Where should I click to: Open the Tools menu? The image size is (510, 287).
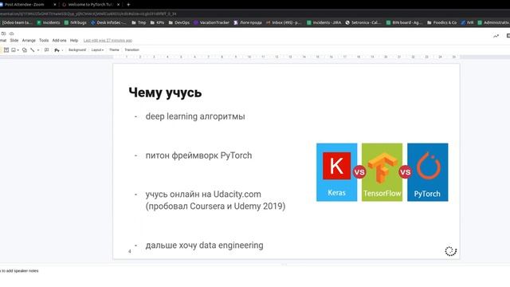44,41
